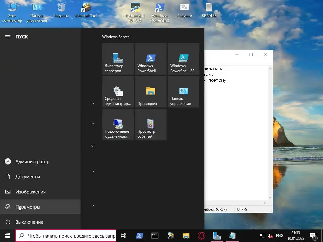This screenshot has width=323, height=242.
Task: Open the network tray icon
Action: (x=263, y=236)
